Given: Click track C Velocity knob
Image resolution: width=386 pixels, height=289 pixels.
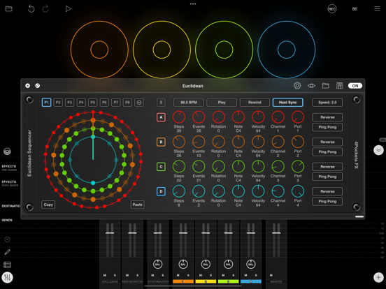Looking at the screenshot, I should (x=258, y=166).
